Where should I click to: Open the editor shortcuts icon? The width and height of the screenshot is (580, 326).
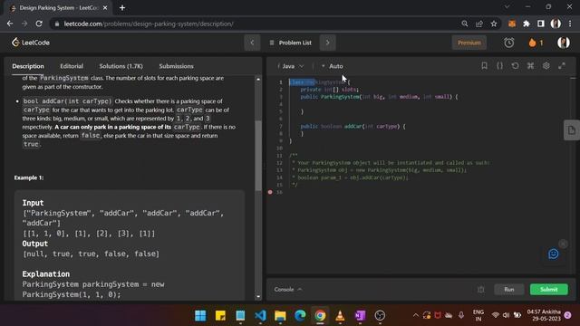pos(530,66)
